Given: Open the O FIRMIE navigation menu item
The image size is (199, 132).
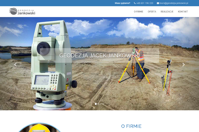Looking at the screenshot, I should coord(138,12).
